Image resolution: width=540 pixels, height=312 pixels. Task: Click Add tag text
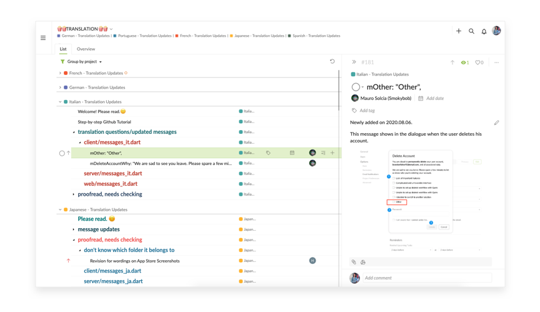click(x=367, y=111)
